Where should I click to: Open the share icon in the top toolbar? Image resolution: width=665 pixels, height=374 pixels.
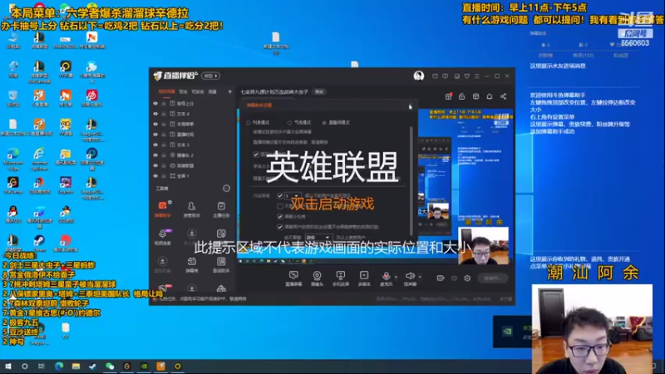tap(504, 96)
